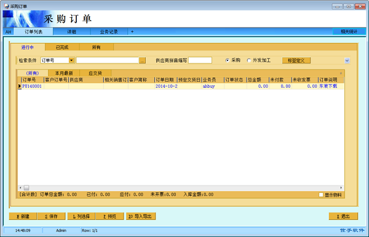The image size is (369, 237).
Task: Open the ellipsis search lookup button
Action: coord(142,61)
